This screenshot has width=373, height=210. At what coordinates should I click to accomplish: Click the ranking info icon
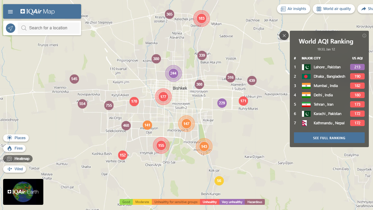[x=364, y=36]
